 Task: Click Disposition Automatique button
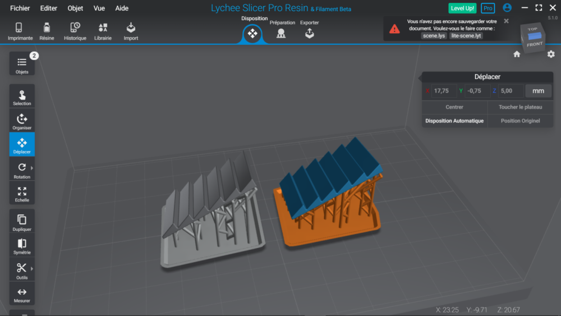[x=454, y=121]
